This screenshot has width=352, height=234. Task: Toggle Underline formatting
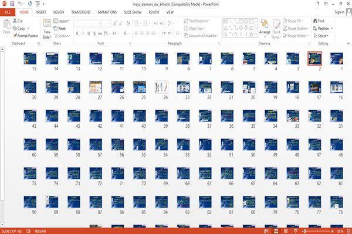point(89,33)
